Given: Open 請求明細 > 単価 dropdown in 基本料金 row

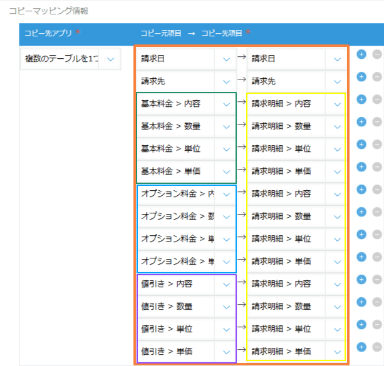Looking at the screenshot, I should pos(297,171).
